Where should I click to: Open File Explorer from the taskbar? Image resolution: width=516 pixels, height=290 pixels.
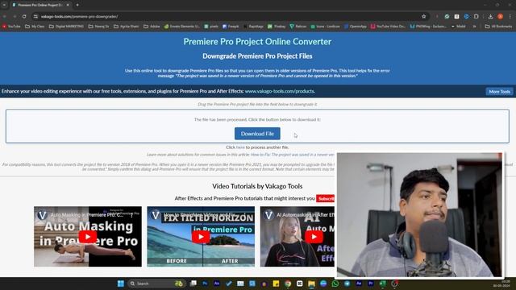(x=311, y=284)
